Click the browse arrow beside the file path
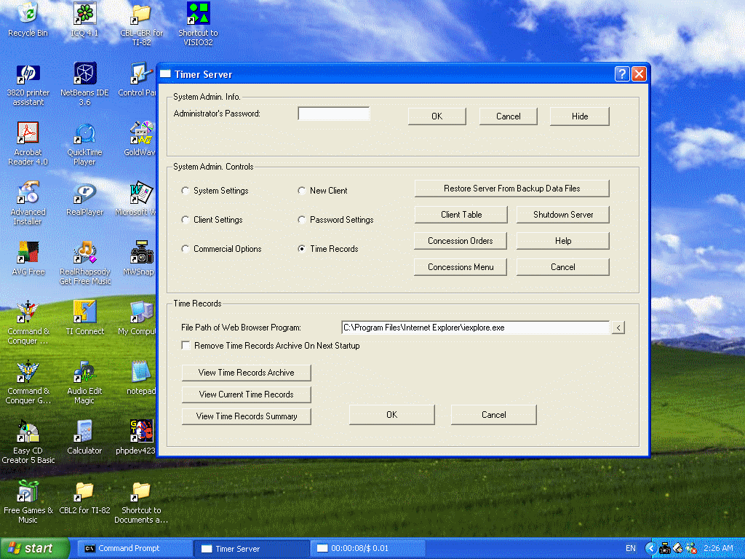 [617, 328]
